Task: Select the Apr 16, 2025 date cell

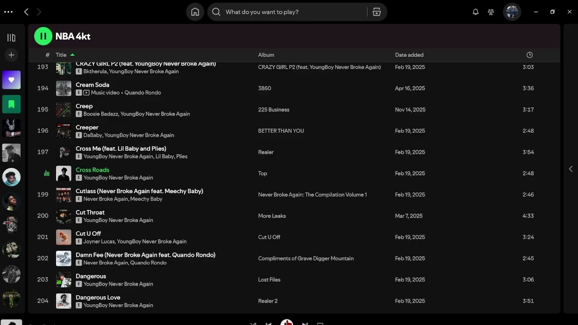Action: tap(410, 88)
